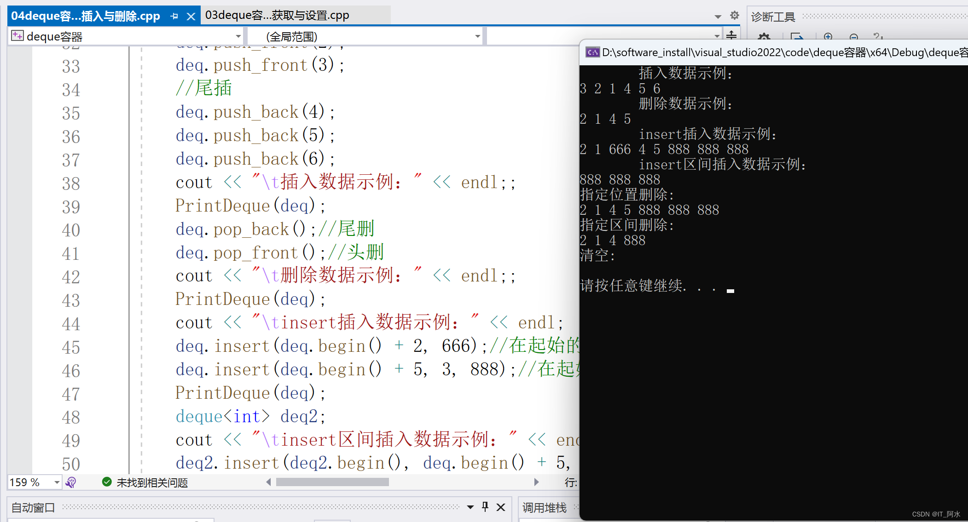The height and width of the screenshot is (522, 968).
Task: Click the green check no-issues icon
Action: (107, 482)
